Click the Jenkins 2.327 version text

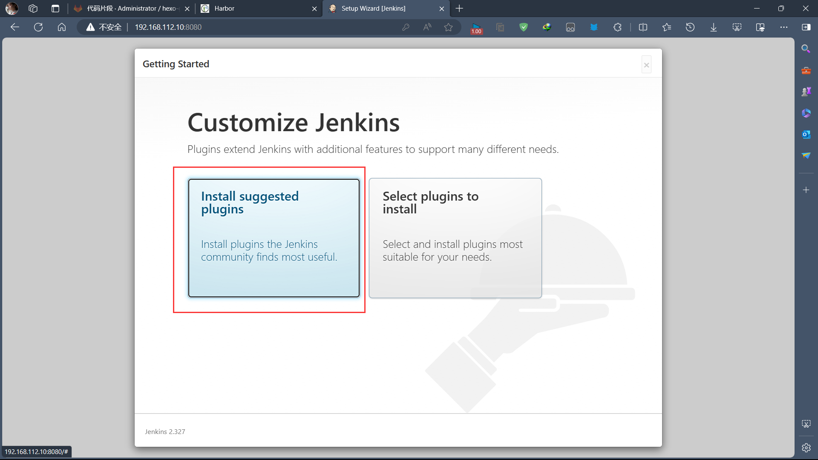pos(165,431)
